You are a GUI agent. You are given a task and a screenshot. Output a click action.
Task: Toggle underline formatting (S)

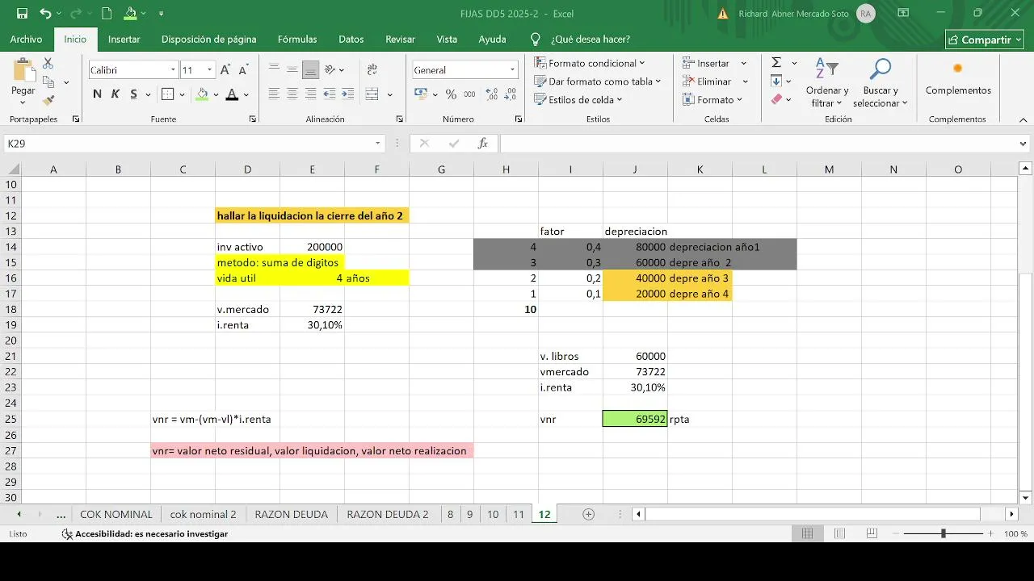pyautogui.click(x=133, y=94)
